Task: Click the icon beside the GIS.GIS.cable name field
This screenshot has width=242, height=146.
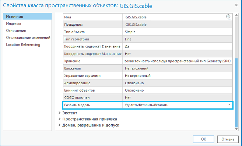Action: 229,17
